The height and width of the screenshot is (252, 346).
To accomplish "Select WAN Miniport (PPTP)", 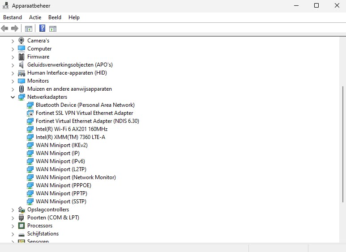I will point(62,193).
